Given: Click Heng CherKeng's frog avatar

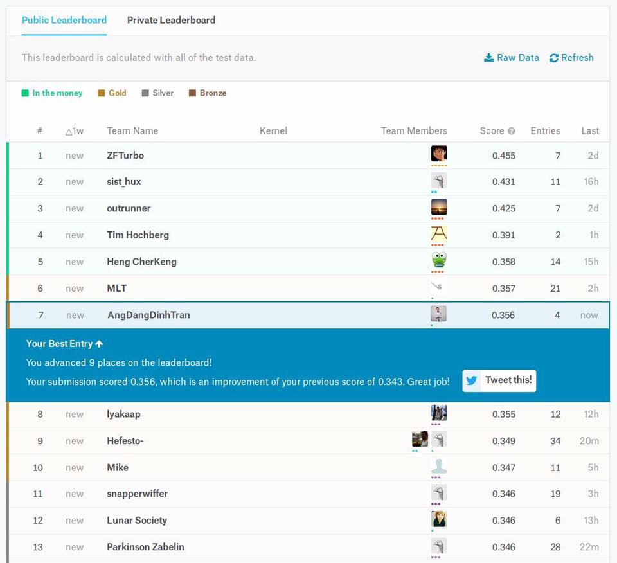Looking at the screenshot, I should pos(439,260).
